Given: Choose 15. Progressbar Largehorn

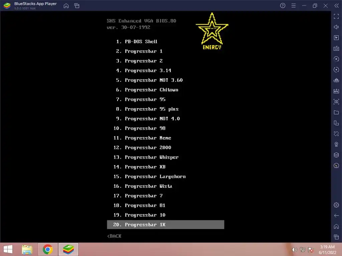Looking at the screenshot, I should [x=149, y=176].
